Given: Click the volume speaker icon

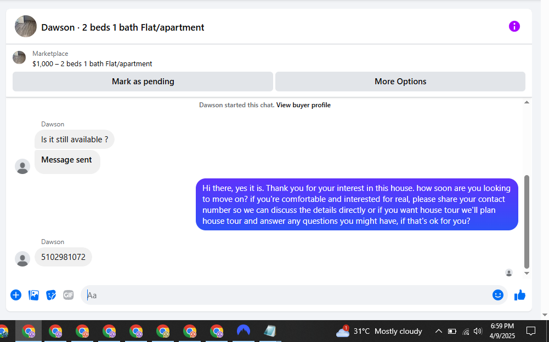Looking at the screenshot, I should (x=478, y=331).
